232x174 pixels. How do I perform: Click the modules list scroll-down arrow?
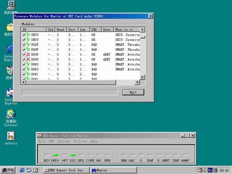[x=142, y=77]
